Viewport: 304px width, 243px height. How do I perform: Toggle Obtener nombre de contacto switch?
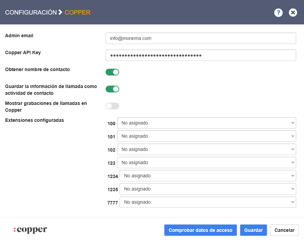click(112, 72)
